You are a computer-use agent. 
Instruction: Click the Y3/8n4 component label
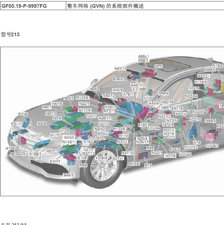[101, 158]
